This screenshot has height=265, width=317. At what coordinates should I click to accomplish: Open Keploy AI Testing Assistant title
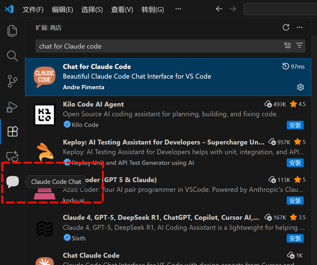click(x=164, y=142)
